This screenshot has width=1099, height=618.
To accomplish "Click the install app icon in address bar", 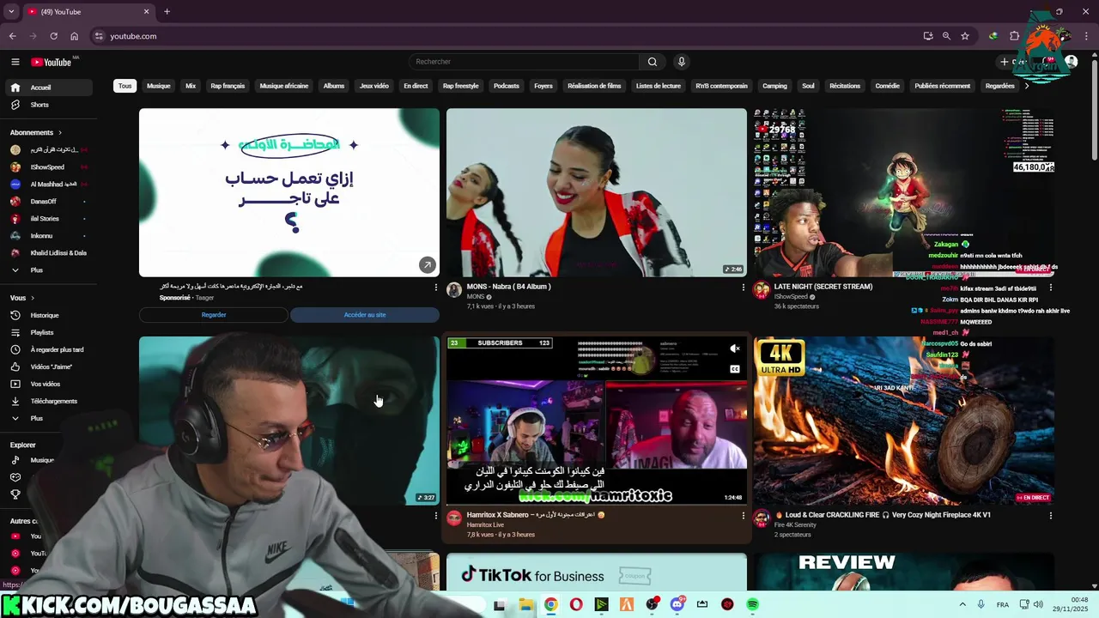I will click(x=928, y=36).
